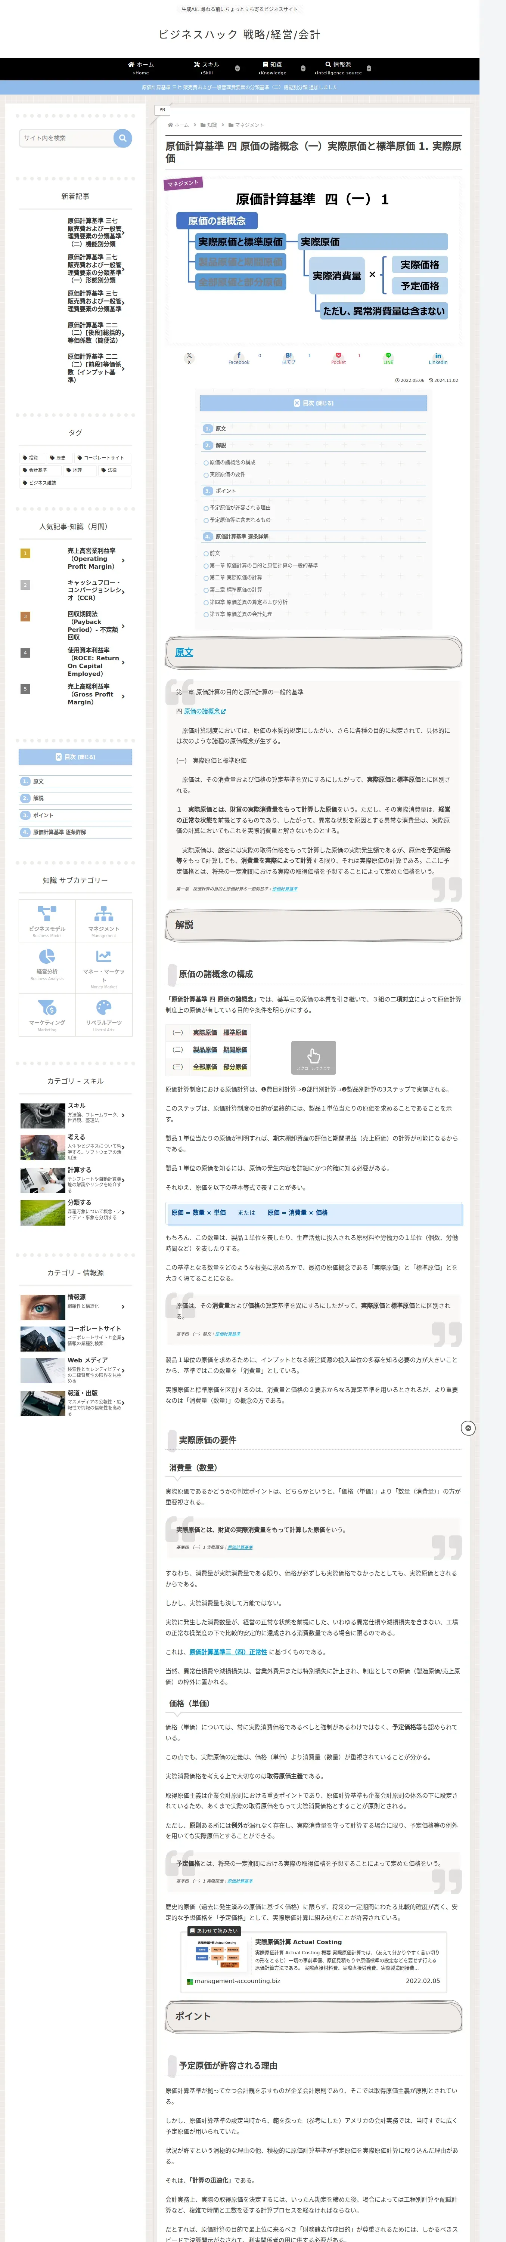This screenshot has width=506, height=2242.
Task: Open 第五章 原価差異の会計処理 contents link
Action: pos(241,614)
